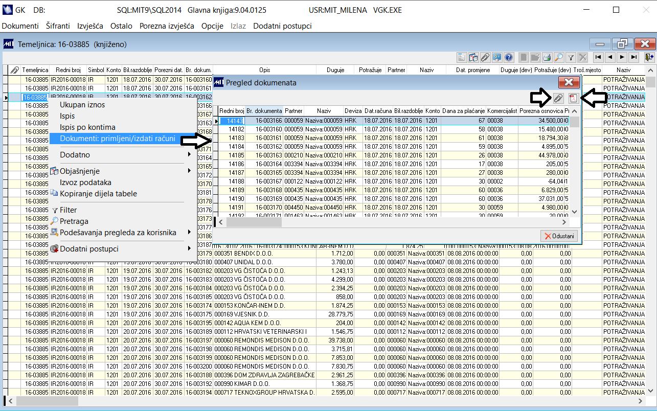Go to next record arrow

pos(622,57)
